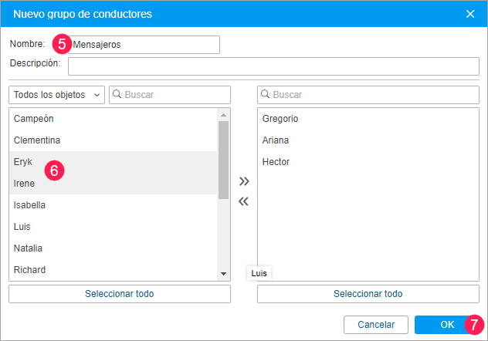Screen dimensions: 488x341
Task: Select Isabella in the left list
Action: point(31,205)
